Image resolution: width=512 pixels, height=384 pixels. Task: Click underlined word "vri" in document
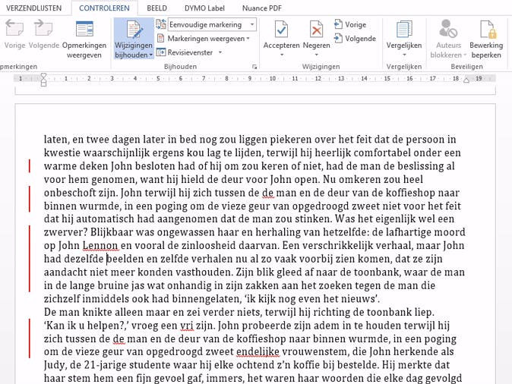(x=187, y=326)
